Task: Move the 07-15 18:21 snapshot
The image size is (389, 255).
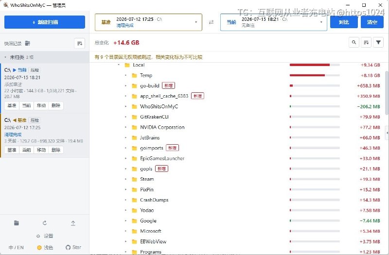Action: 41,105
